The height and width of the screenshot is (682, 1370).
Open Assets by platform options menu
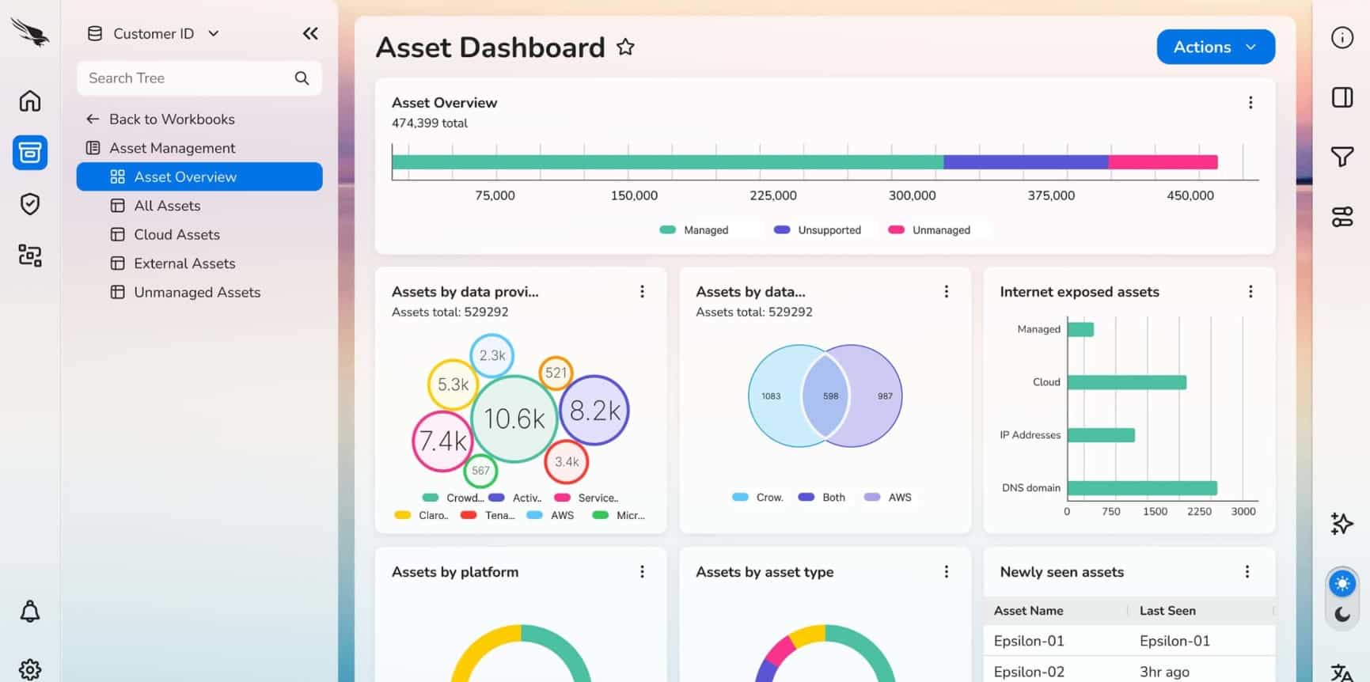pyautogui.click(x=642, y=572)
